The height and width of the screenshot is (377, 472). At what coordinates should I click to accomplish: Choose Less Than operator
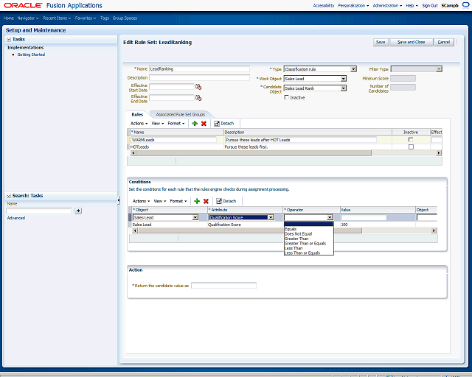click(309, 248)
